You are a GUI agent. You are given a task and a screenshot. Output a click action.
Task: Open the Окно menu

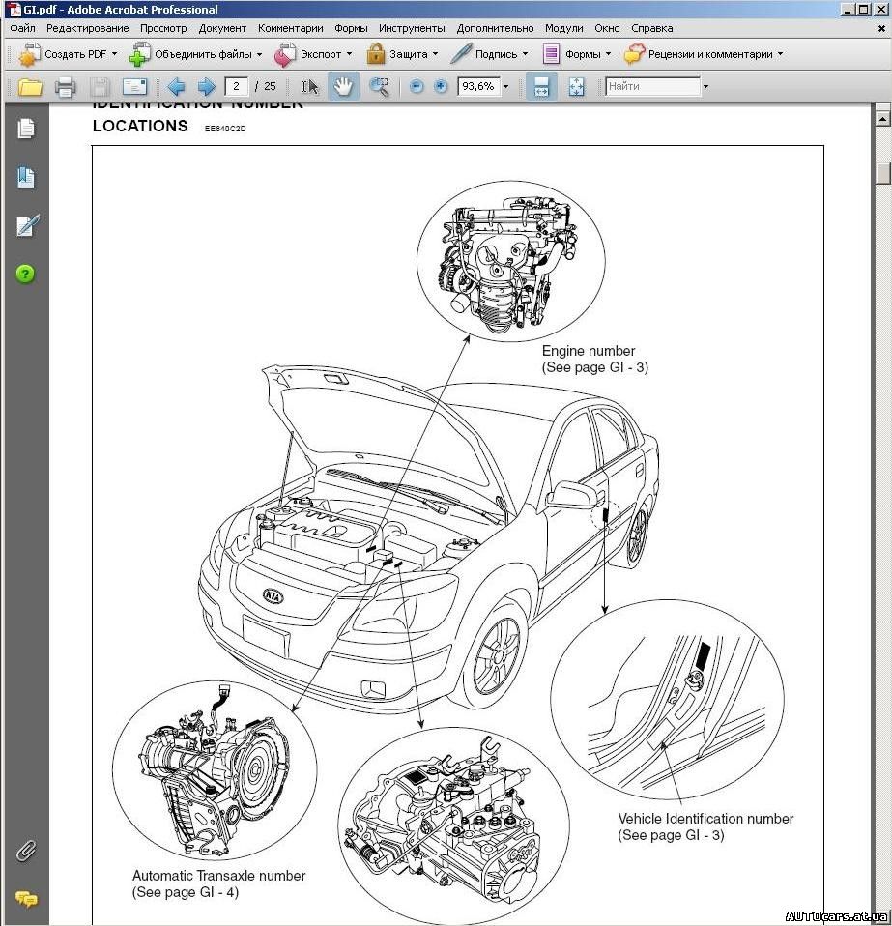[x=607, y=28]
